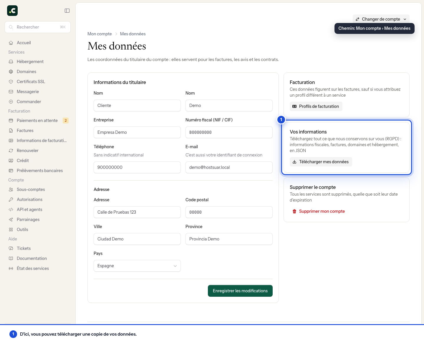Click the first Nom field containing Cliente
Image resolution: width=424 pixels, height=343 pixels.
(x=137, y=105)
